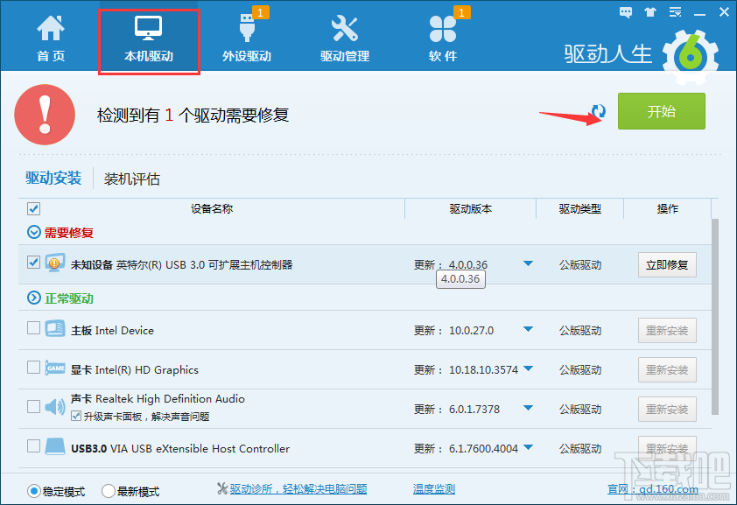Open version dropdown for 10.0.27.0
The width and height of the screenshot is (737, 505).
pyautogui.click(x=528, y=329)
